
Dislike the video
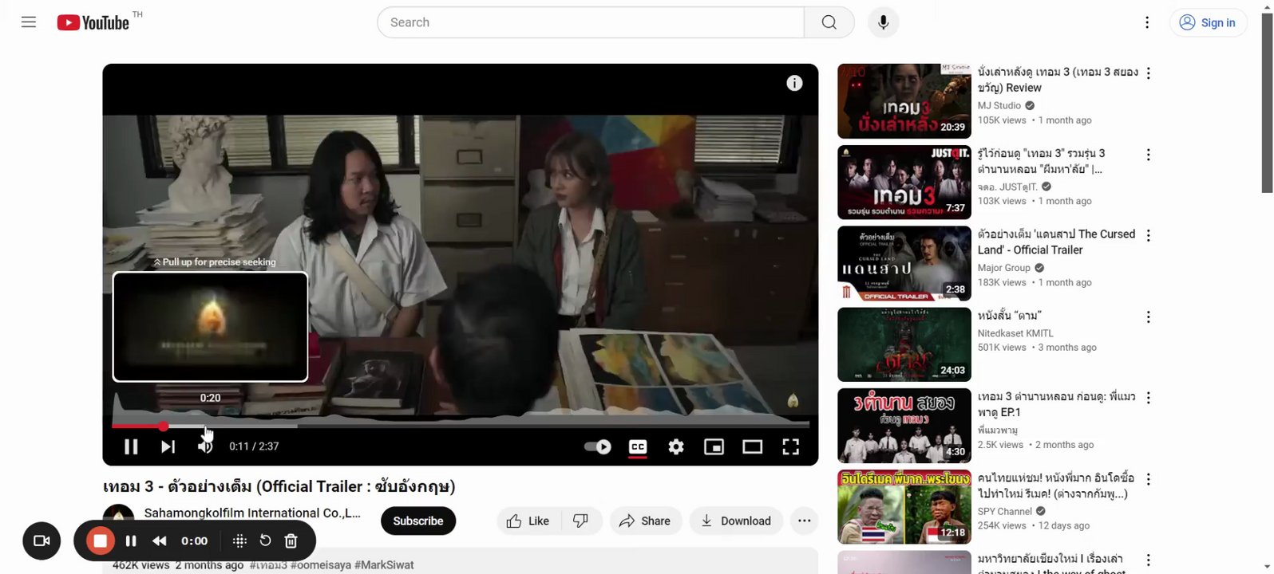point(581,521)
